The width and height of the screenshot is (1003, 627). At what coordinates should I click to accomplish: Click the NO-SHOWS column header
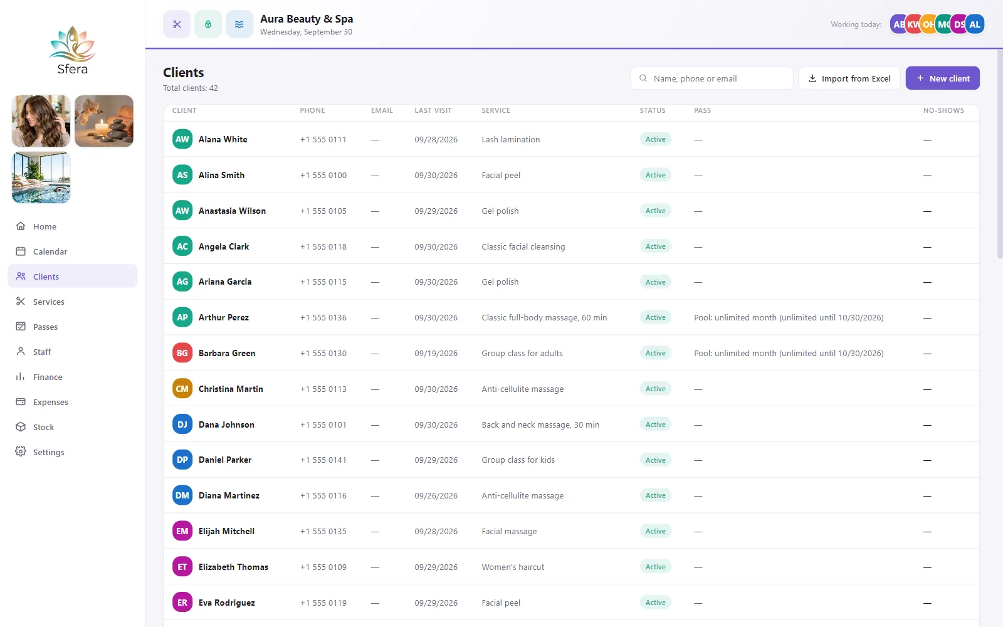point(943,110)
